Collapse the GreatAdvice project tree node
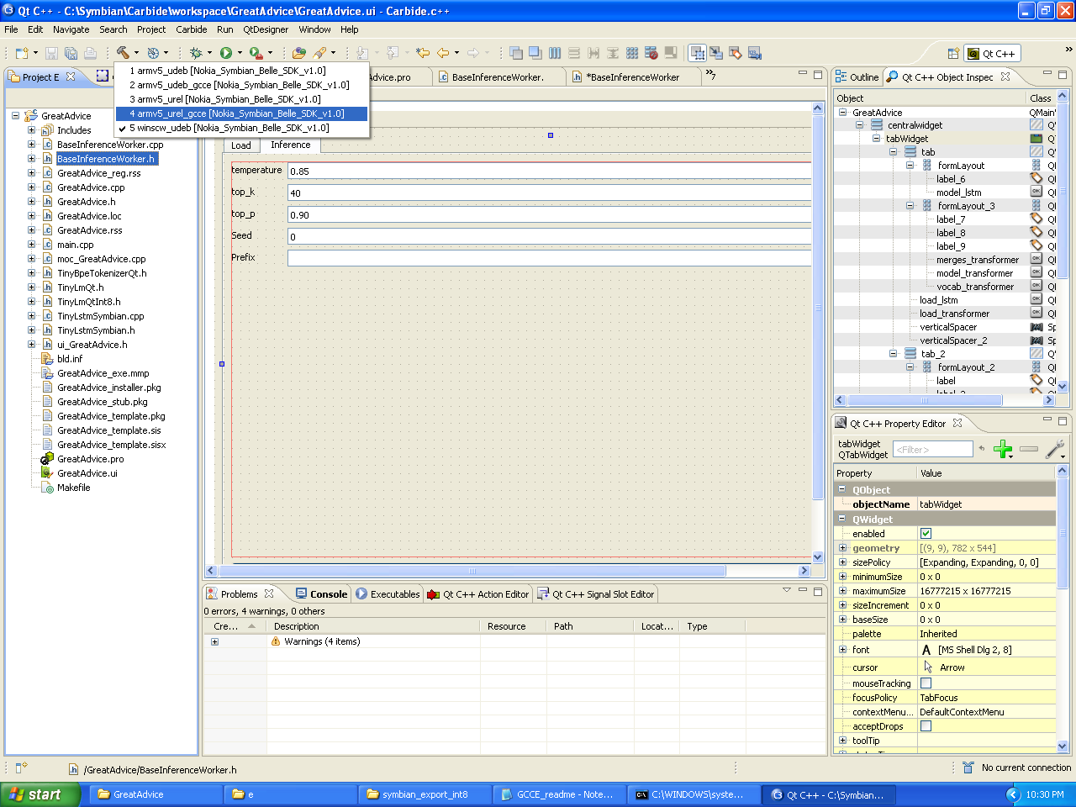The image size is (1076, 807). [15, 116]
